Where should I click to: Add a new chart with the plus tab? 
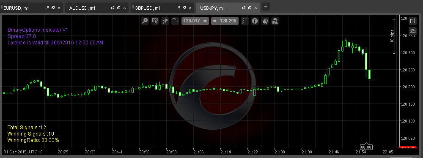tap(266, 7)
